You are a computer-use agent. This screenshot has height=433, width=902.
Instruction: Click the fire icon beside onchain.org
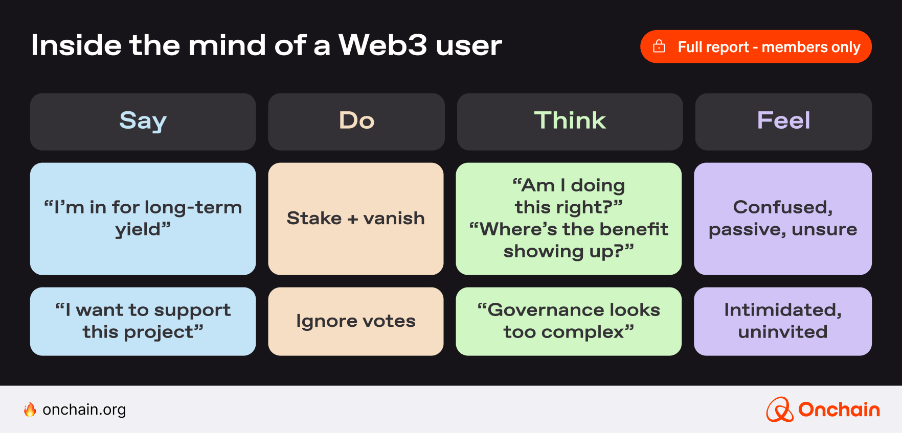tap(30, 410)
